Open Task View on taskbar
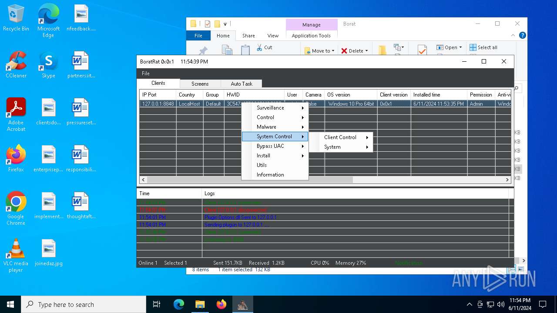The width and height of the screenshot is (557, 313). 157,304
